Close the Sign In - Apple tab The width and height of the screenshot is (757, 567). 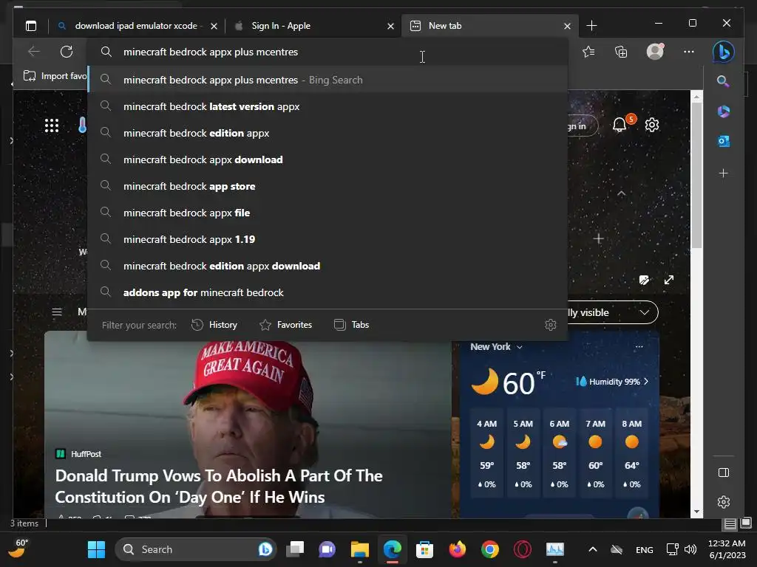coord(390,26)
